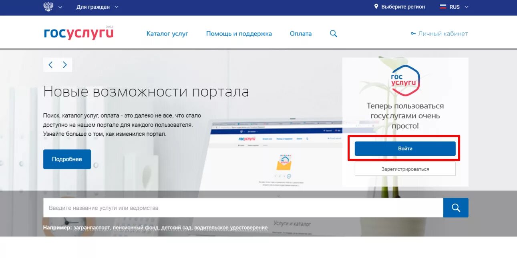Open the RUS language dropdown
Viewport: 517px width, 258px height.
click(459, 7)
